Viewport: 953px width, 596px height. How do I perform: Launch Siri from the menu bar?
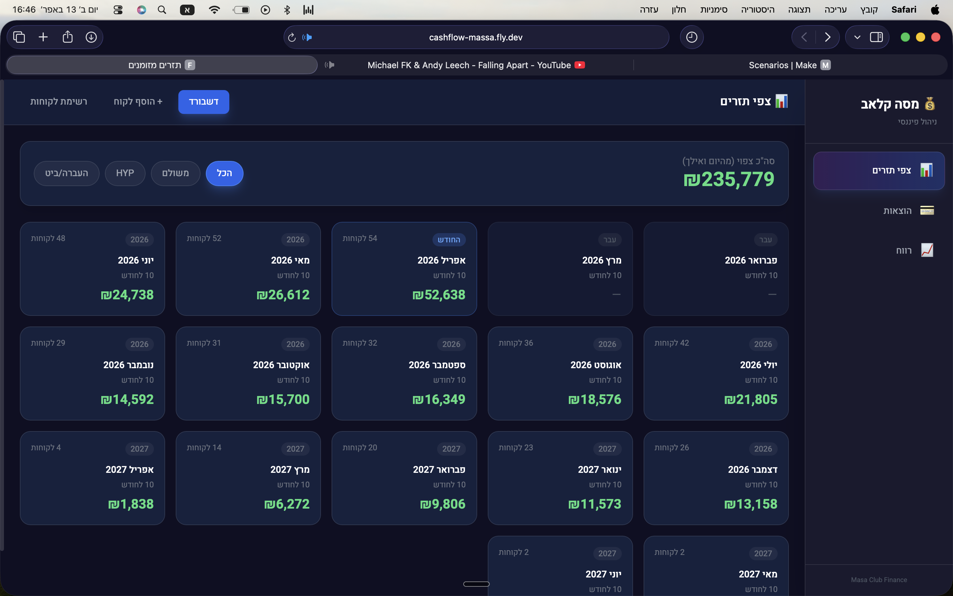pos(141,10)
